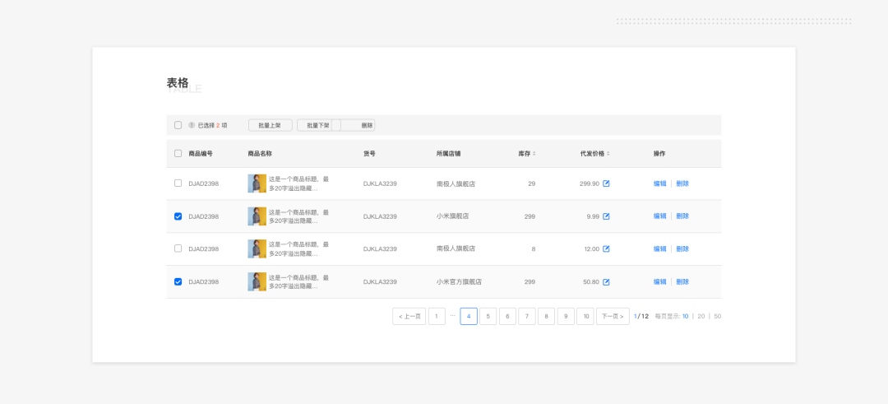Click the 批量下架 button
Screen dimensions: 888x404
(x=318, y=125)
